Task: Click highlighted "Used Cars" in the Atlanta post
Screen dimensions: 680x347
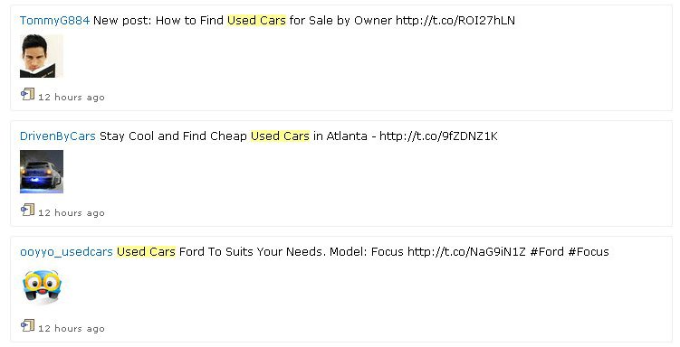Action: (x=280, y=136)
